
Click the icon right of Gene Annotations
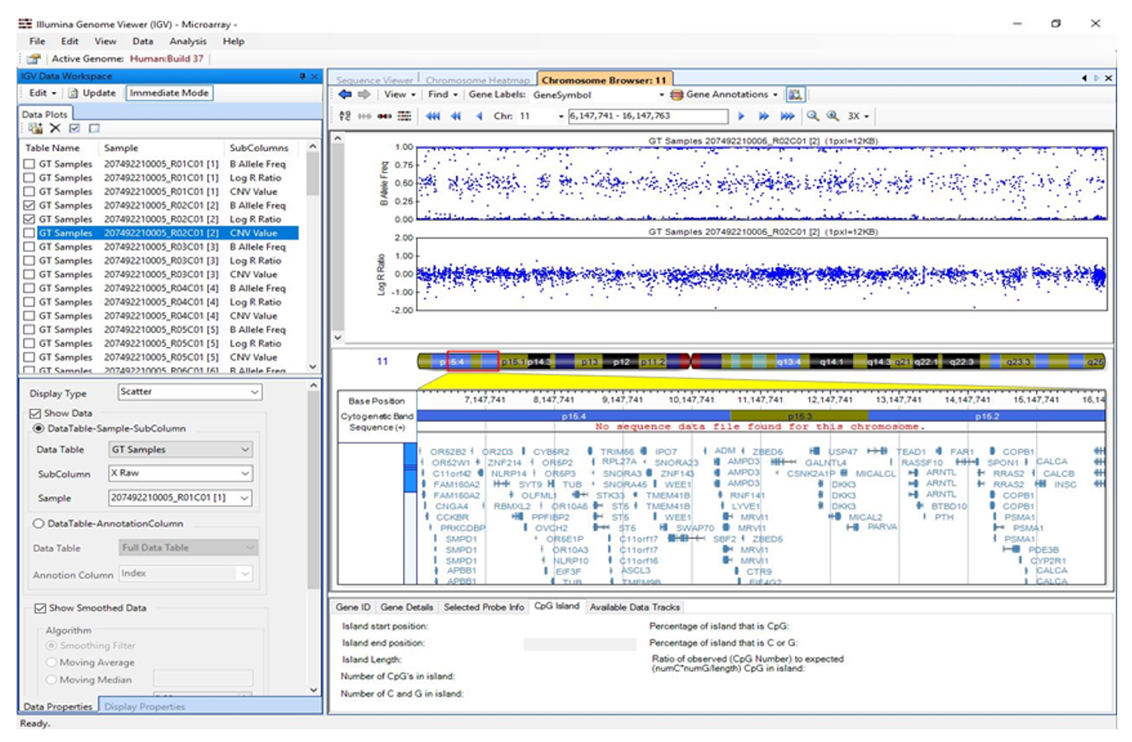pos(795,94)
